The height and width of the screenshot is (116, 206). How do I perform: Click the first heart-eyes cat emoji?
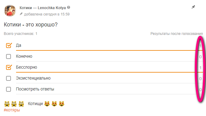click(47, 104)
